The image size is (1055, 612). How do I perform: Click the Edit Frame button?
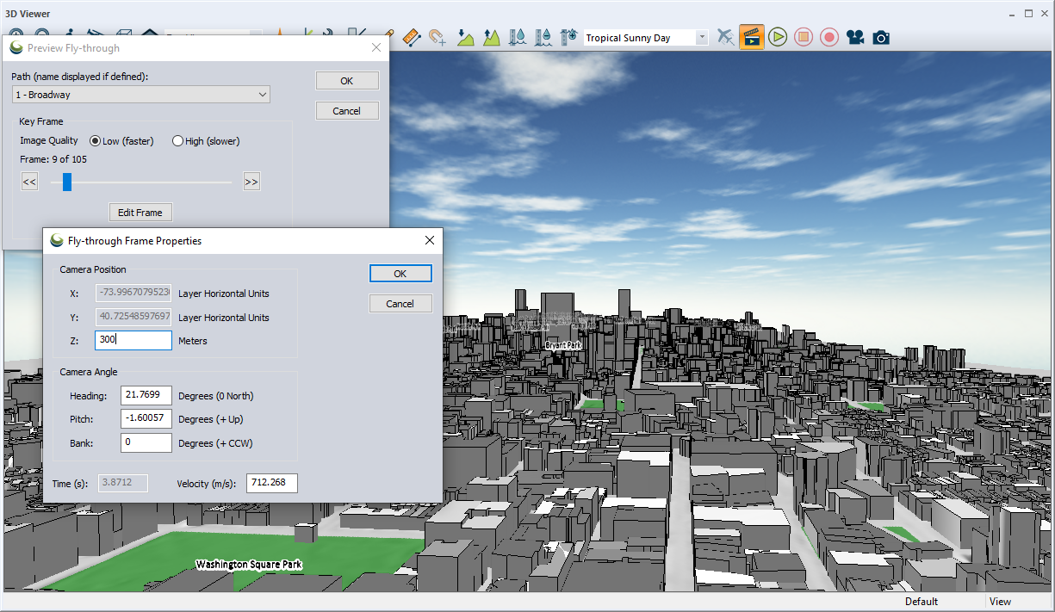click(140, 213)
